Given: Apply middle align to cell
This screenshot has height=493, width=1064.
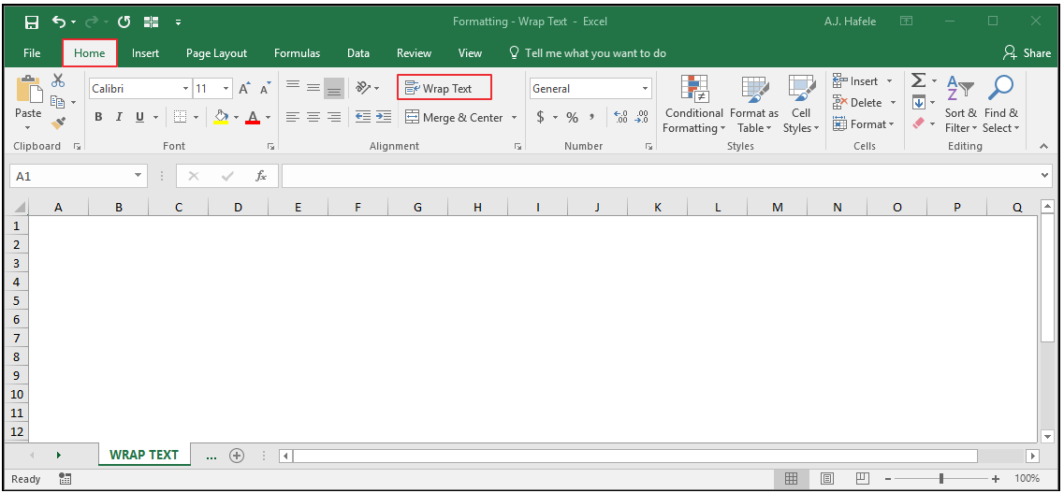Looking at the screenshot, I should tap(313, 87).
